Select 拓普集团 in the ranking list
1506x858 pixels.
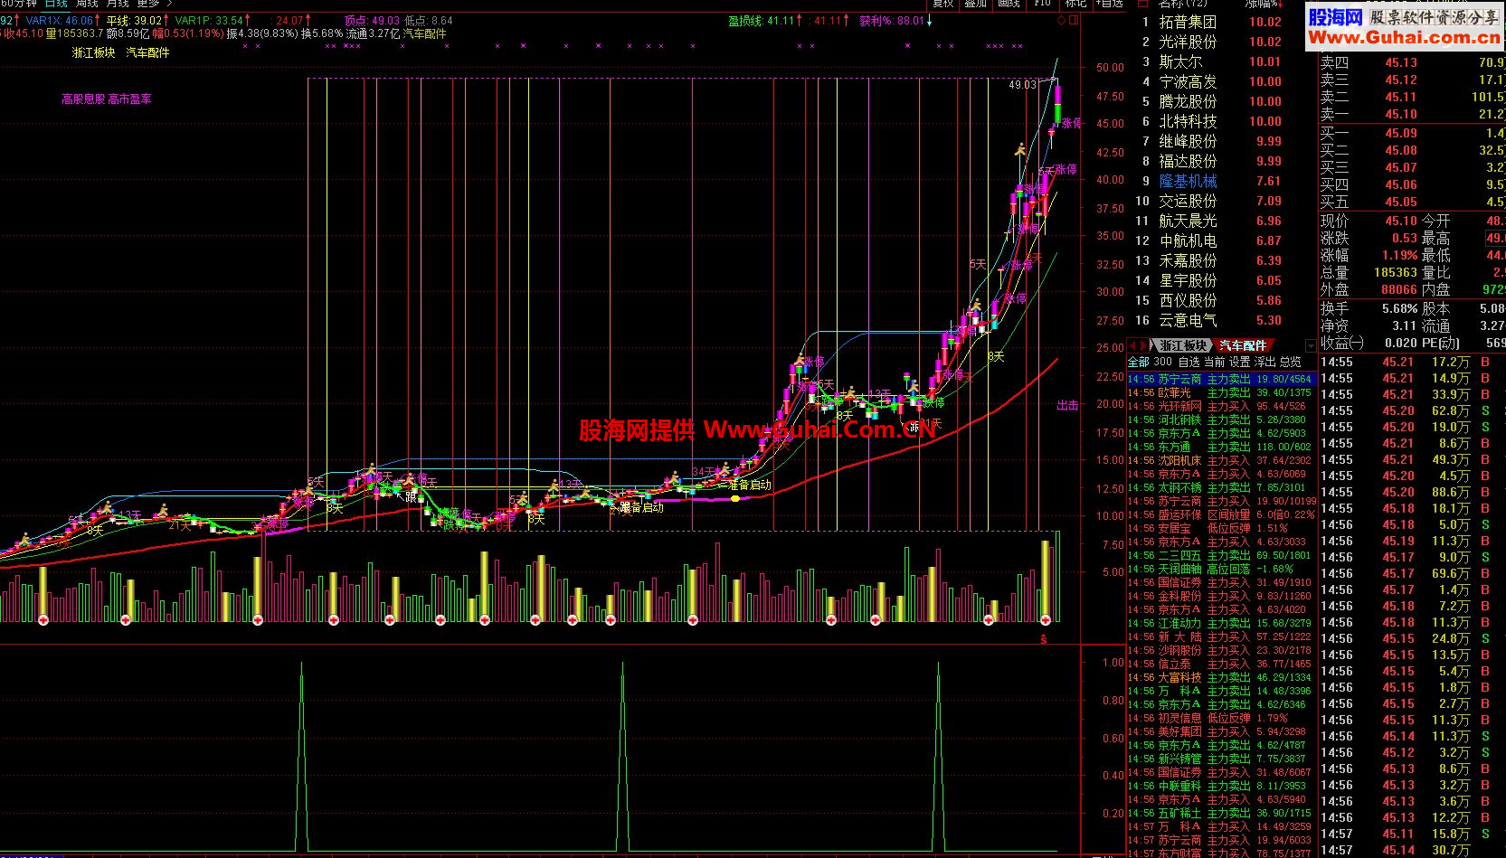pos(1188,22)
